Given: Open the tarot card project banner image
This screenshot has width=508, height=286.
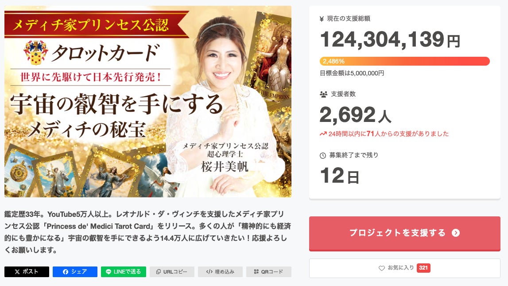Looking at the screenshot, I should [148, 102].
